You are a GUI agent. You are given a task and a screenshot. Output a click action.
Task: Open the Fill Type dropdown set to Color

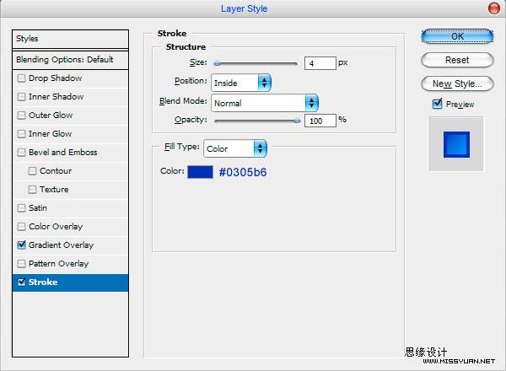[235, 148]
